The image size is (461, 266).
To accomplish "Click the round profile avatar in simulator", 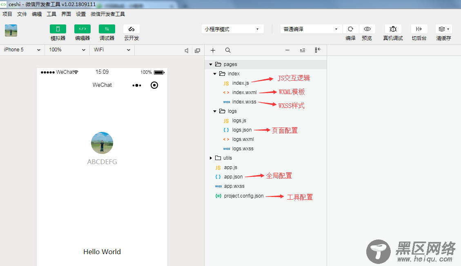I will [102, 143].
